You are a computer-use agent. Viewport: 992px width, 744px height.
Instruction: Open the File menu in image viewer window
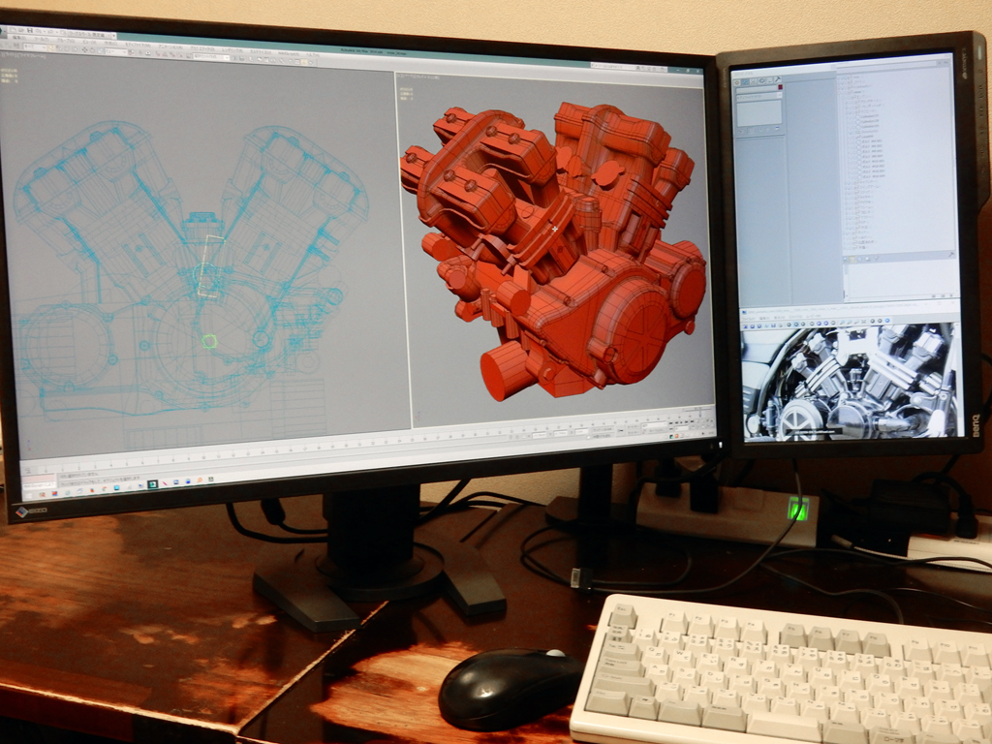749,318
